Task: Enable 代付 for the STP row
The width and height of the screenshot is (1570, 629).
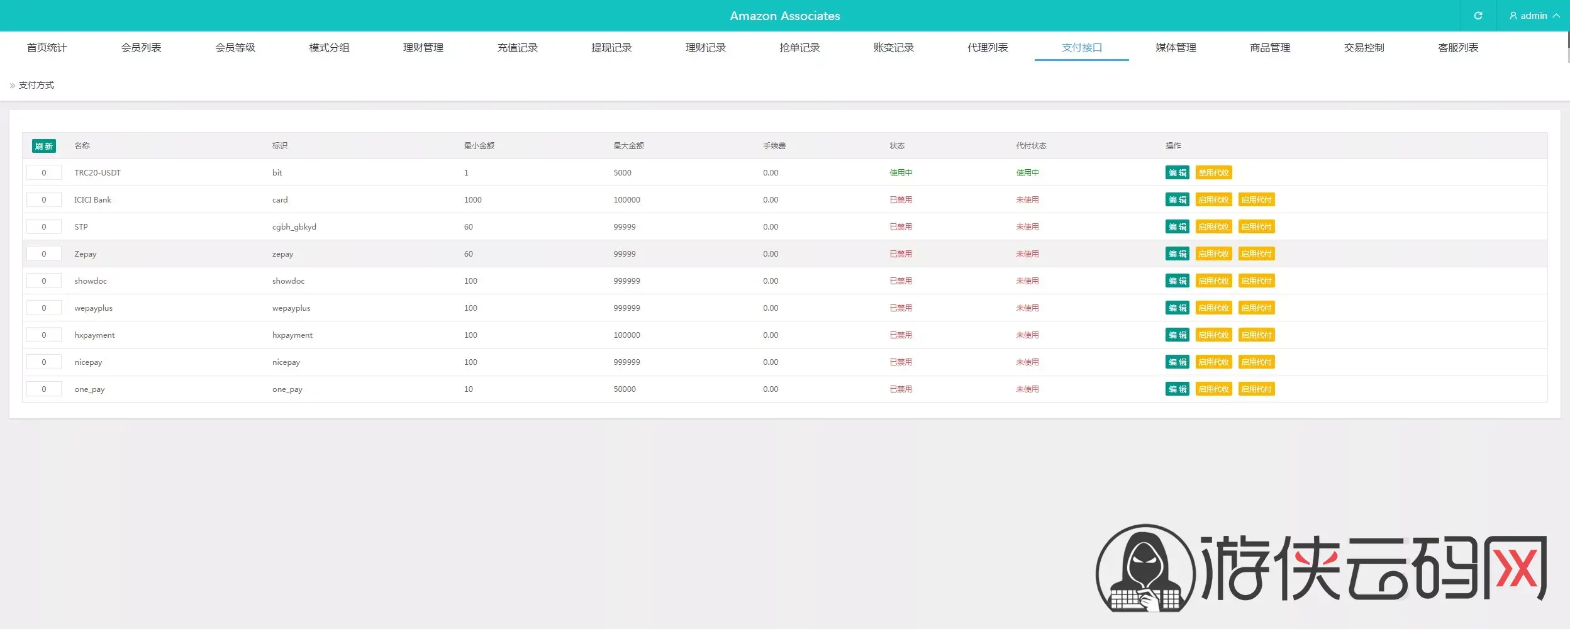Action: (1257, 226)
